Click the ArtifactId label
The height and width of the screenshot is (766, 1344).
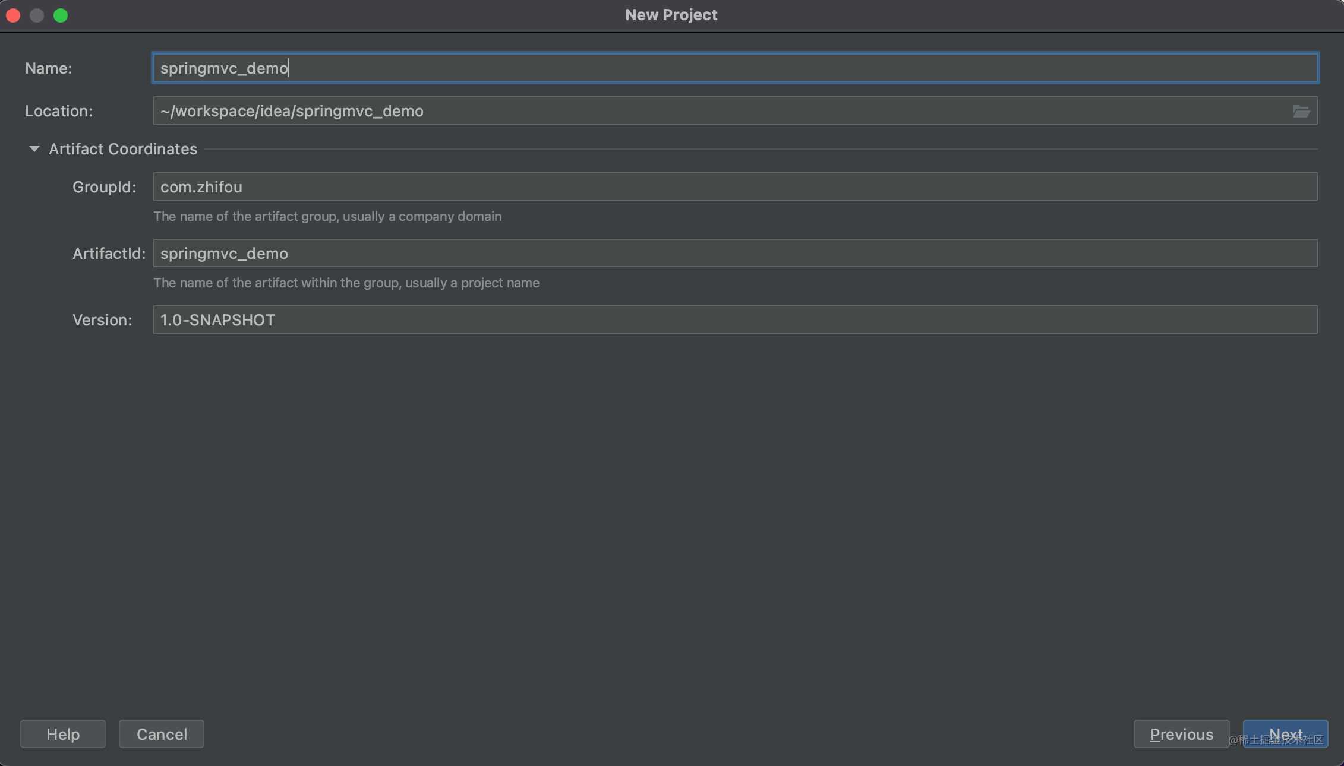pos(109,254)
